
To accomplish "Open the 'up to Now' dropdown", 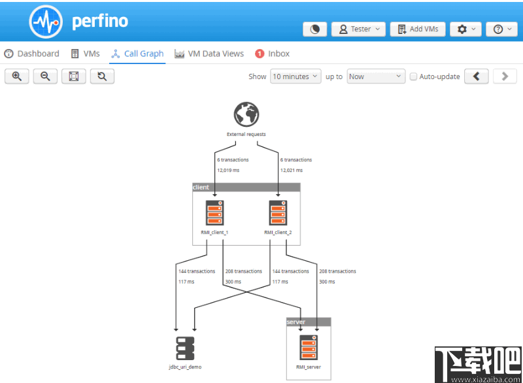I will click(375, 76).
